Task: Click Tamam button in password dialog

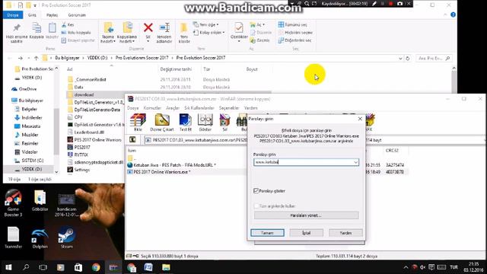Action: pos(267,233)
